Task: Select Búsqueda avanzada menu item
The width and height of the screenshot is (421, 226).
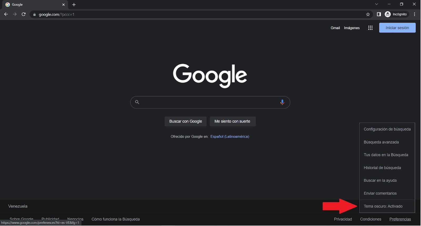Action: (387, 142)
